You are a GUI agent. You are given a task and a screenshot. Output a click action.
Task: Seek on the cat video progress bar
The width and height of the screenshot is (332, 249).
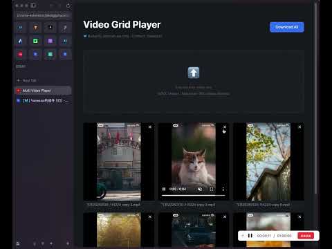[x=194, y=195]
